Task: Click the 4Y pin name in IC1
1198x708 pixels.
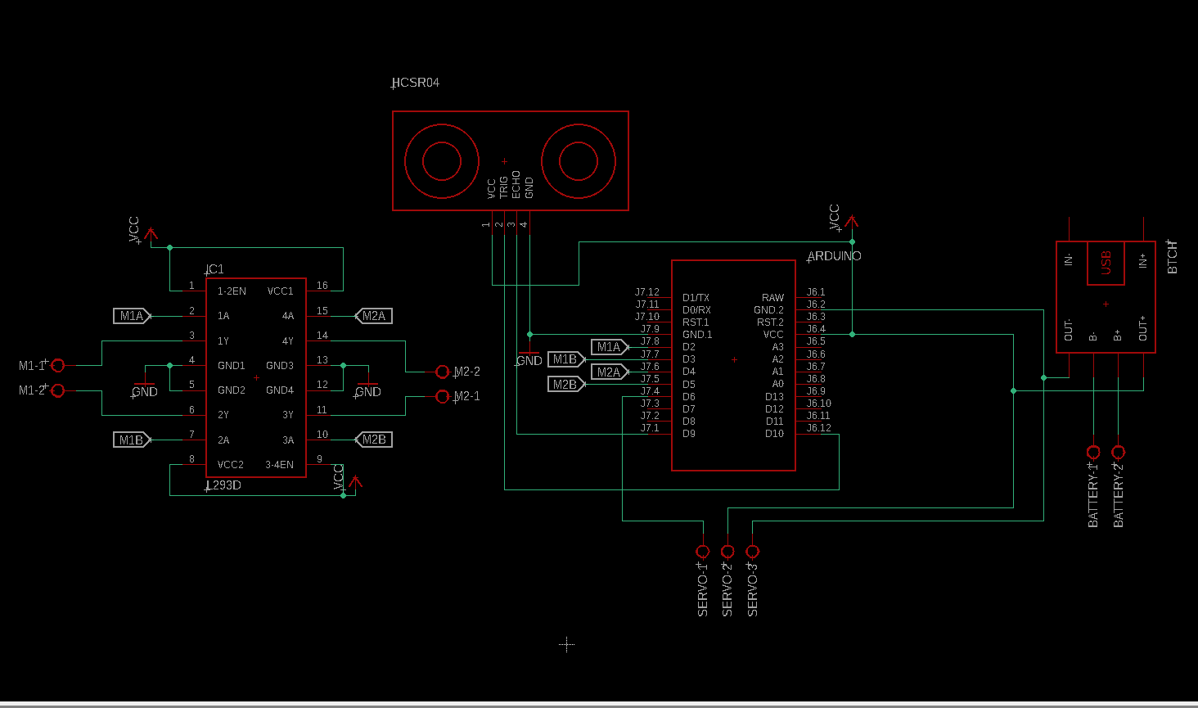Action: coord(288,341)
